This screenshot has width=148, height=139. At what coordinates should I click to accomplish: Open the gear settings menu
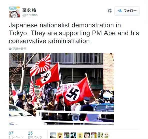click(x=109, y=11)
